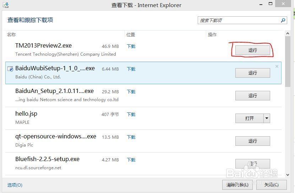Viewport: 295px width, 193px height.
Task: Click the downloads window title bar icon
Action: pyautogui.click(x=6, y=5)
